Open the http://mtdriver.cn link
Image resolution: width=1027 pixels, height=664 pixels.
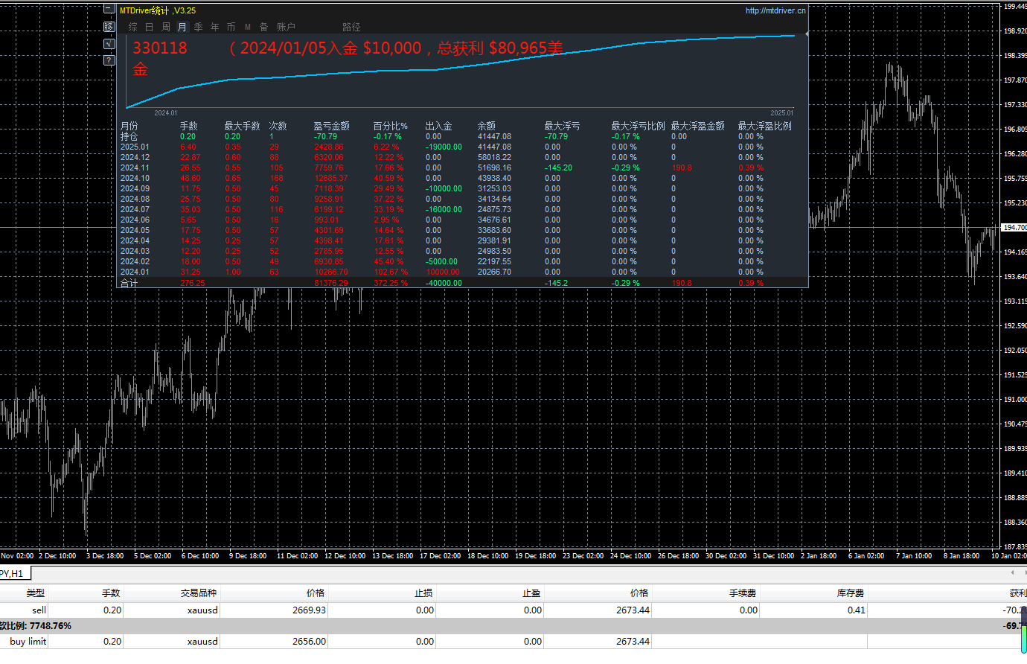pyautogui.click(x=775, y=10)
